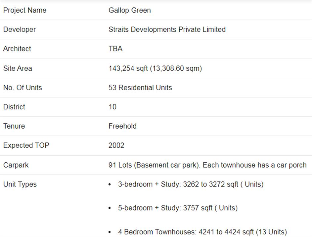Click the "Unit Types" row label
The height and width of the screenshot is (237, 312).
[x=20, y=184]
